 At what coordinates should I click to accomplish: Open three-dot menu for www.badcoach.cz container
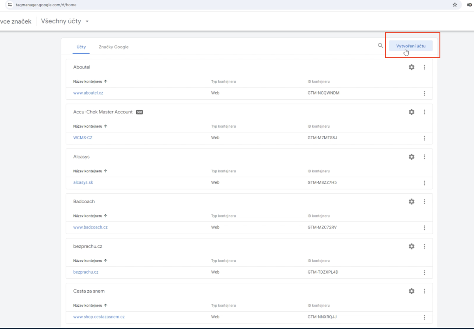pos(424,228)
